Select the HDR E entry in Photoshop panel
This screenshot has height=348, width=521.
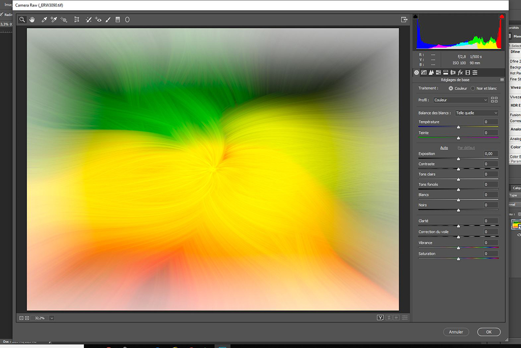pyautogui.click(x=515, y=105)
